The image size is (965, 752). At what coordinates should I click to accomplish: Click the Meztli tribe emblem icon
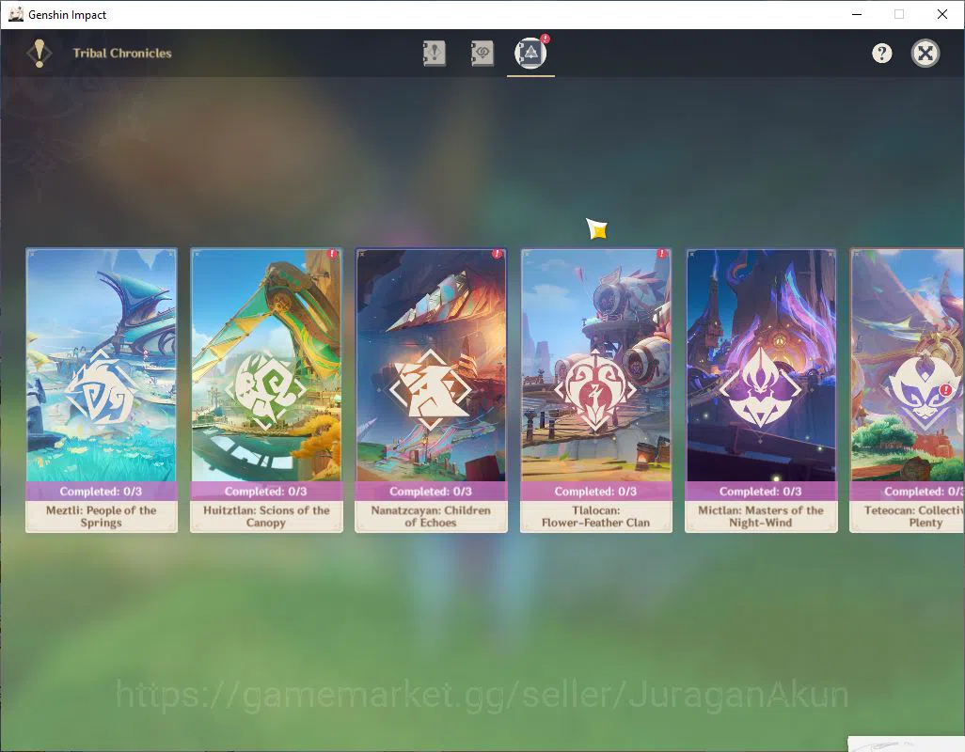tap(101, 389)
